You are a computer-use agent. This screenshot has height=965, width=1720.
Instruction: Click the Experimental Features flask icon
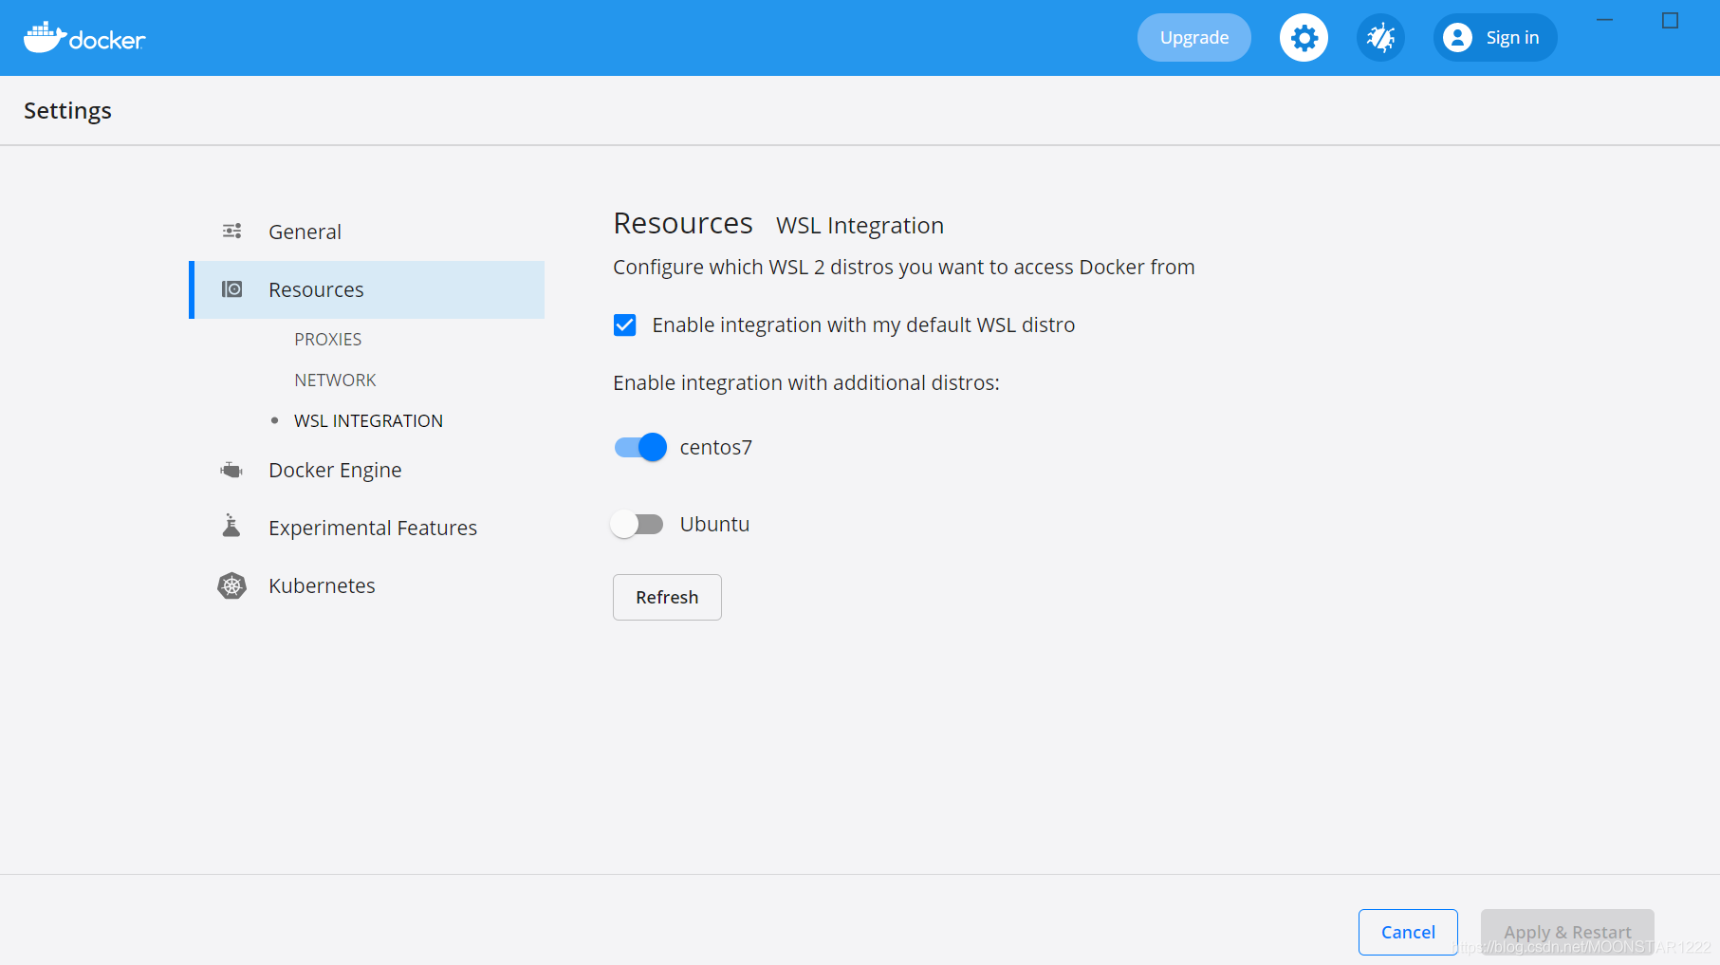(x=231, y=526)
